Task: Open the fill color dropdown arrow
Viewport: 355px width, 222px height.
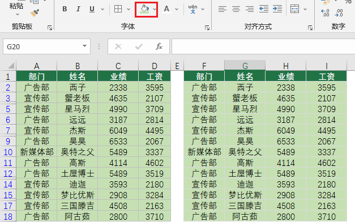Action: tap(155, 9)
